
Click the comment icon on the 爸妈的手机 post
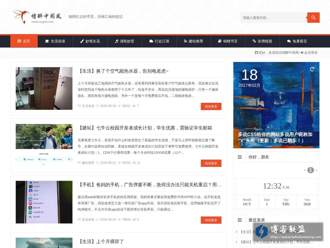click(x=134, y=220)
